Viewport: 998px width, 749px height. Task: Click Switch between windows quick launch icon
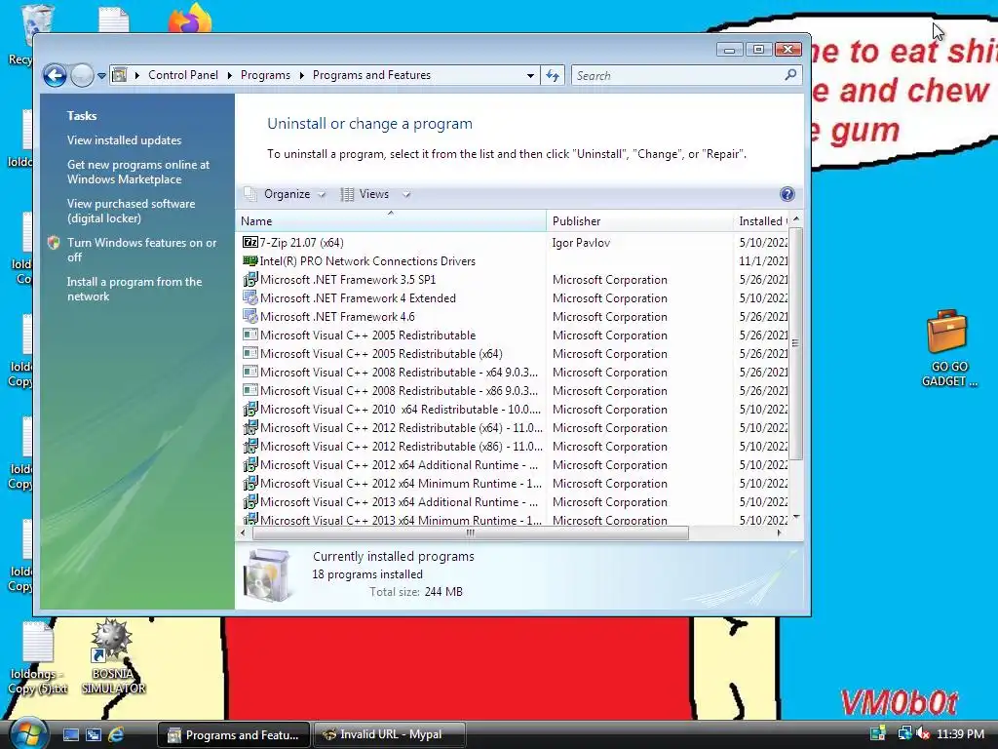click(x=94, y=734)
